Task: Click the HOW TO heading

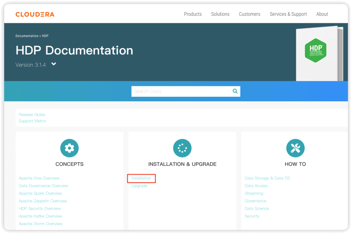Action: (x=295, y=164)
